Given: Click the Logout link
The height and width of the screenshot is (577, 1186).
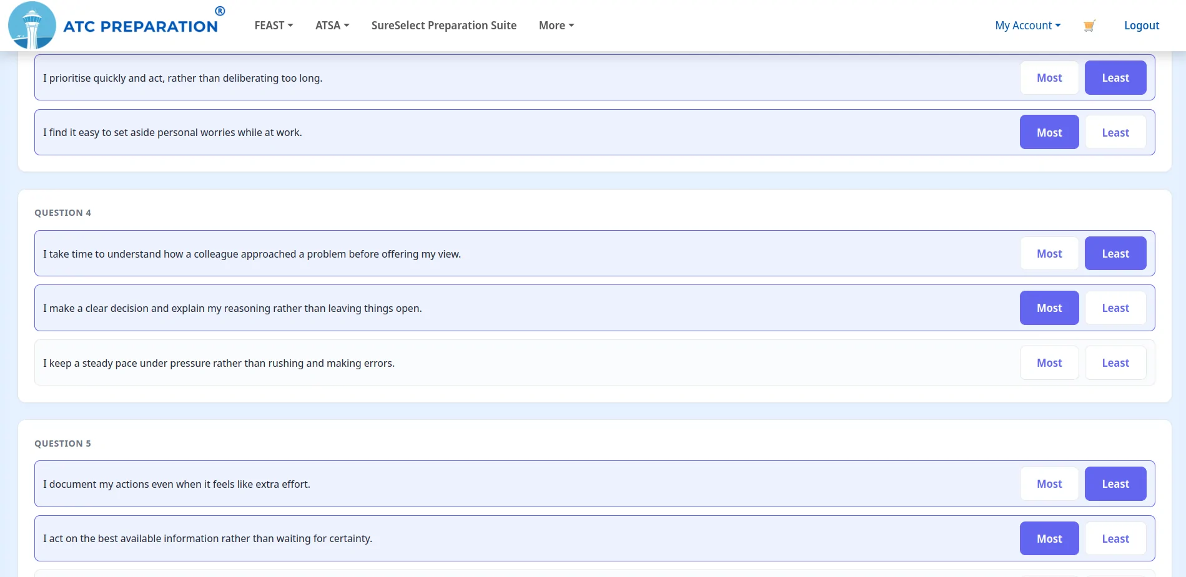Looking at the screenshot, I should pyautogui.click(x=1142, y=26).
